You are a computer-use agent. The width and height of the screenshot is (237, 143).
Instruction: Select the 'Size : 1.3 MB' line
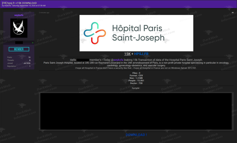coord(136,78)
